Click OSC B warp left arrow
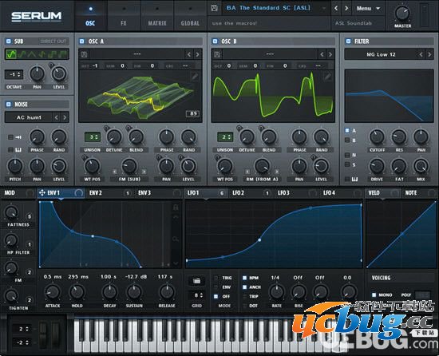439x356 pixels. click(x=247, y=172)
